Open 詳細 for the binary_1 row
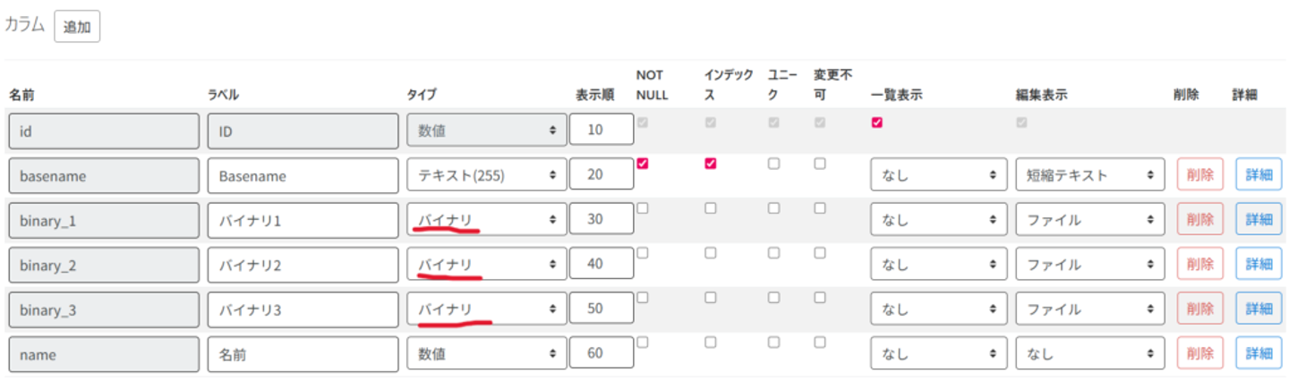1289x380 pixels. (x=1258, y=220)
